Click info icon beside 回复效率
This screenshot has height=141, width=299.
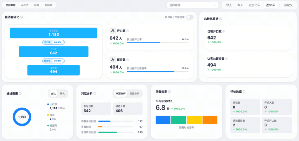(x=169, y=92)
